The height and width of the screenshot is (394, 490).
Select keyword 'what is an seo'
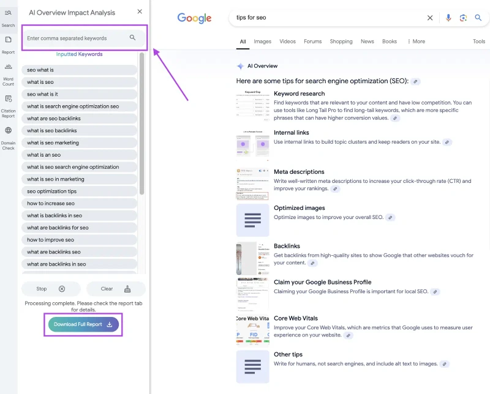[x=79, y=155]
